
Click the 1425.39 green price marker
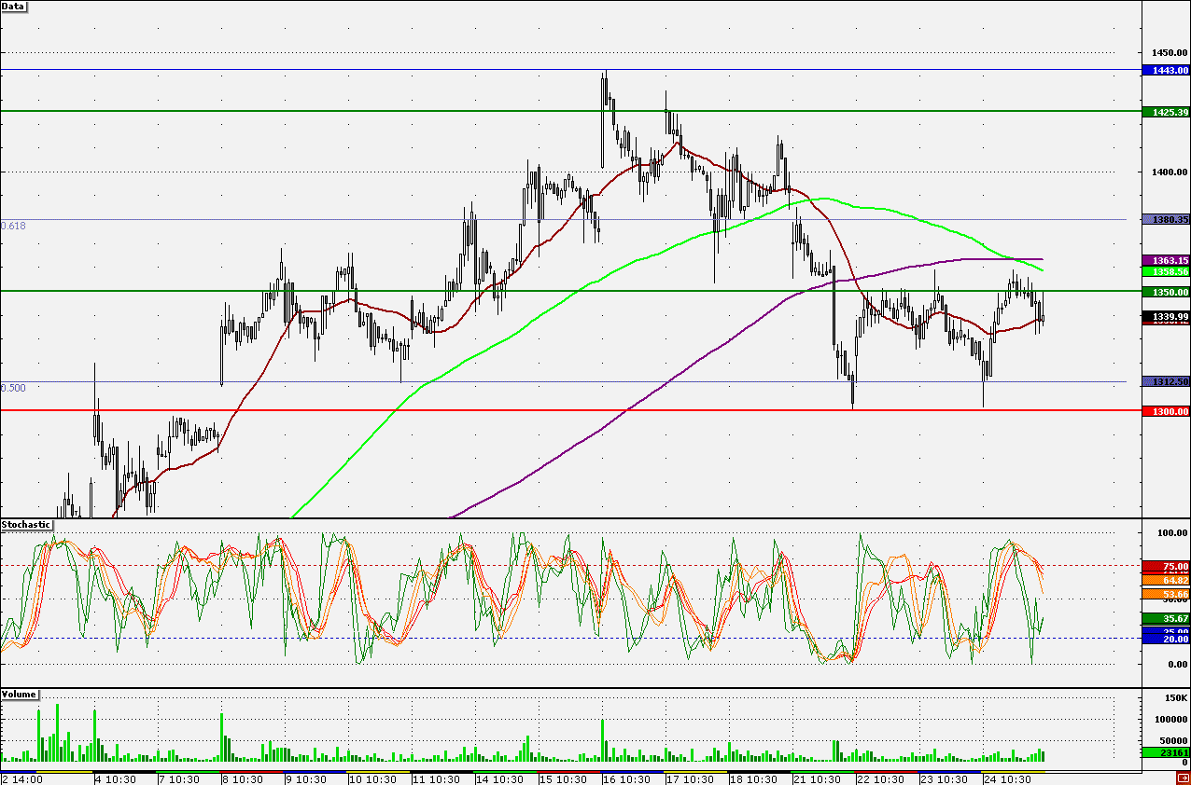(1167, 111)
